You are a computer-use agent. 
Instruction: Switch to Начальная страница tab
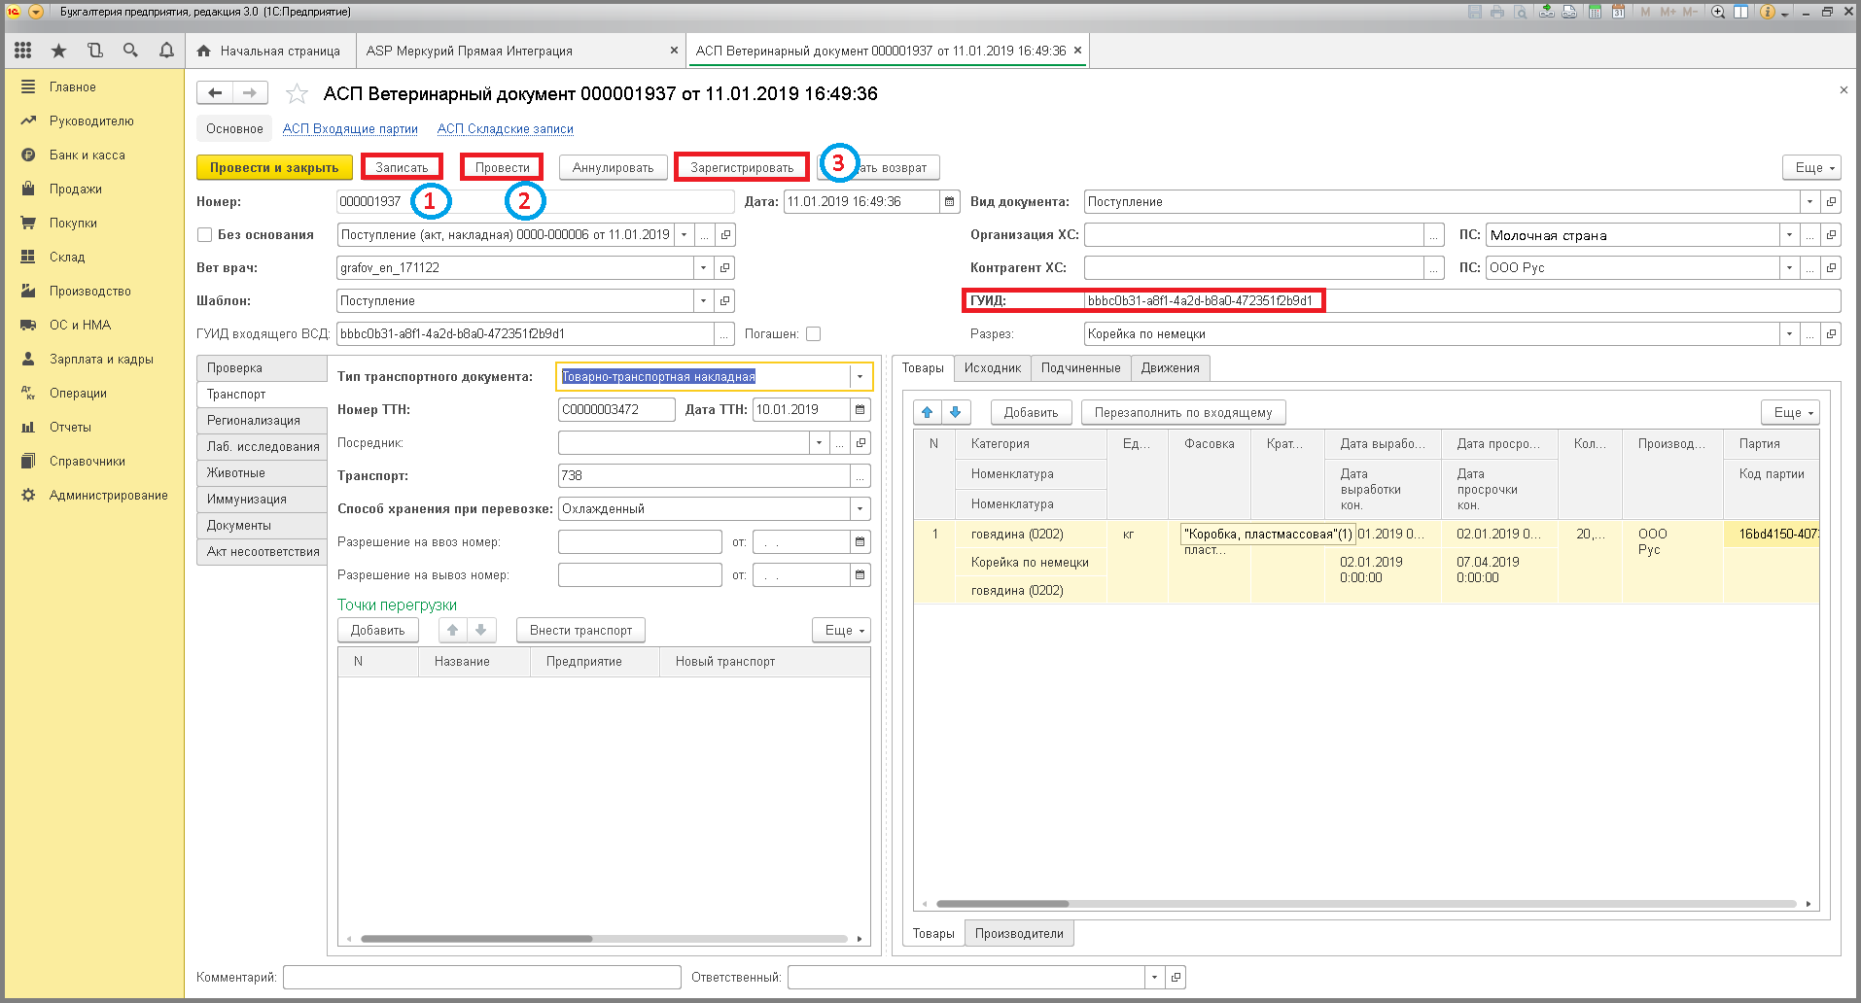tap(268, 51)
